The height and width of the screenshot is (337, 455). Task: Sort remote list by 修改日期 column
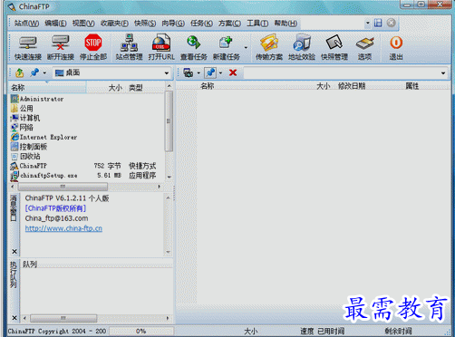[352, 86]
